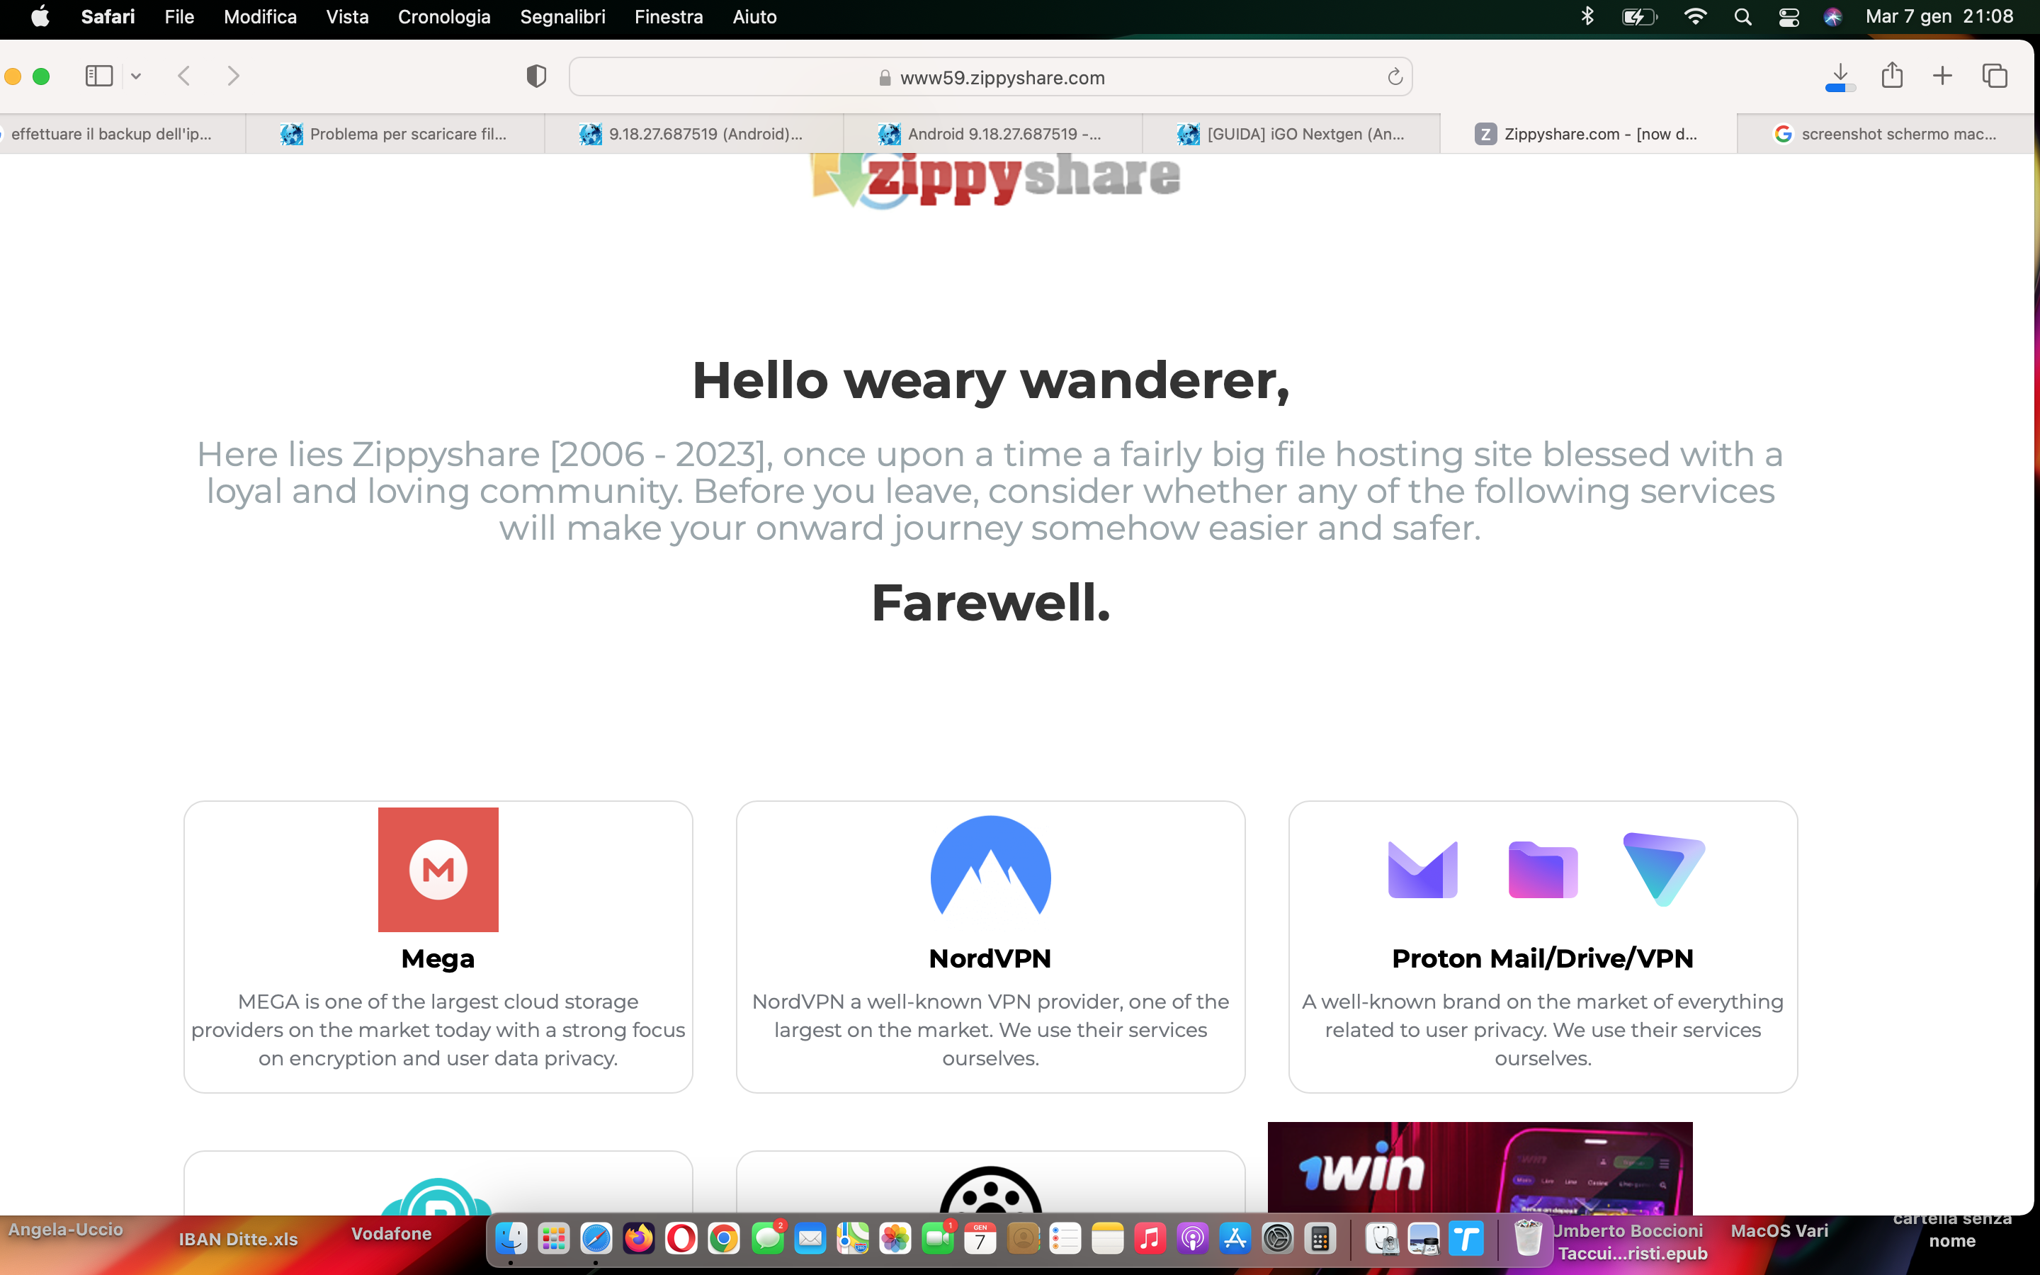Show Safari downloads list

(x=1840, y=76)
